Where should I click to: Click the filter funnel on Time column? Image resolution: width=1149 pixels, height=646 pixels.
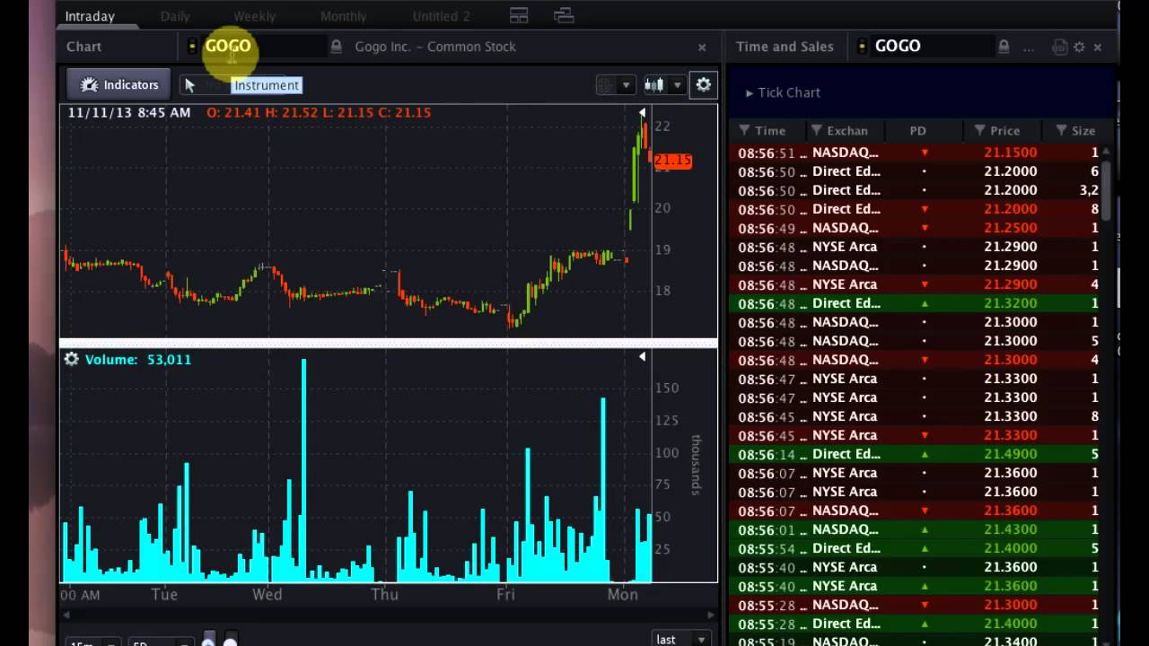point(744,131)
